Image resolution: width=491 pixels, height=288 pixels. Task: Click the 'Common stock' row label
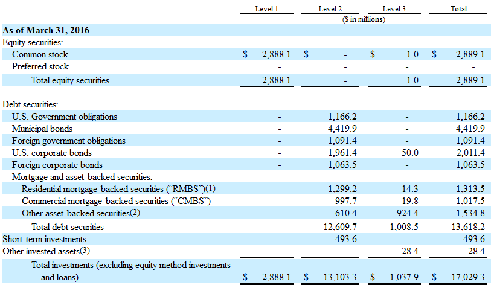(x=40, y=54)
